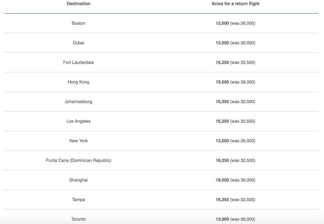Viewport: 324px width, 224px height.
Task: Select the Dubai destination cell
Action: point(78,43)
